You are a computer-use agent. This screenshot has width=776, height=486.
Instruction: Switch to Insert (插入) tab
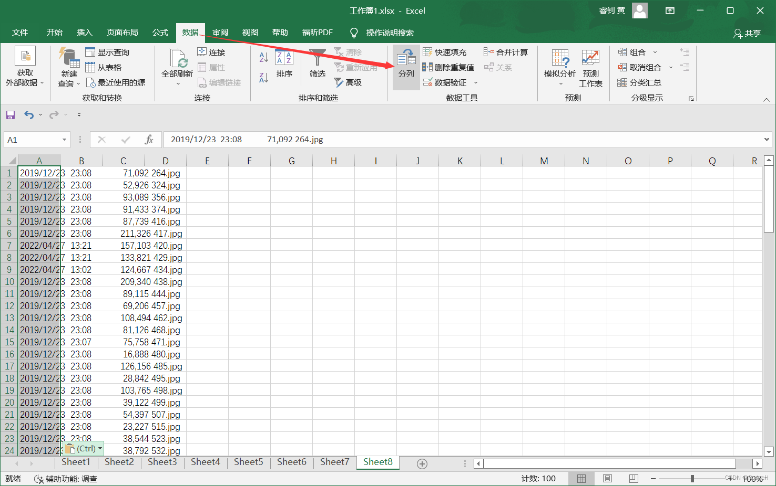(84, 33)
